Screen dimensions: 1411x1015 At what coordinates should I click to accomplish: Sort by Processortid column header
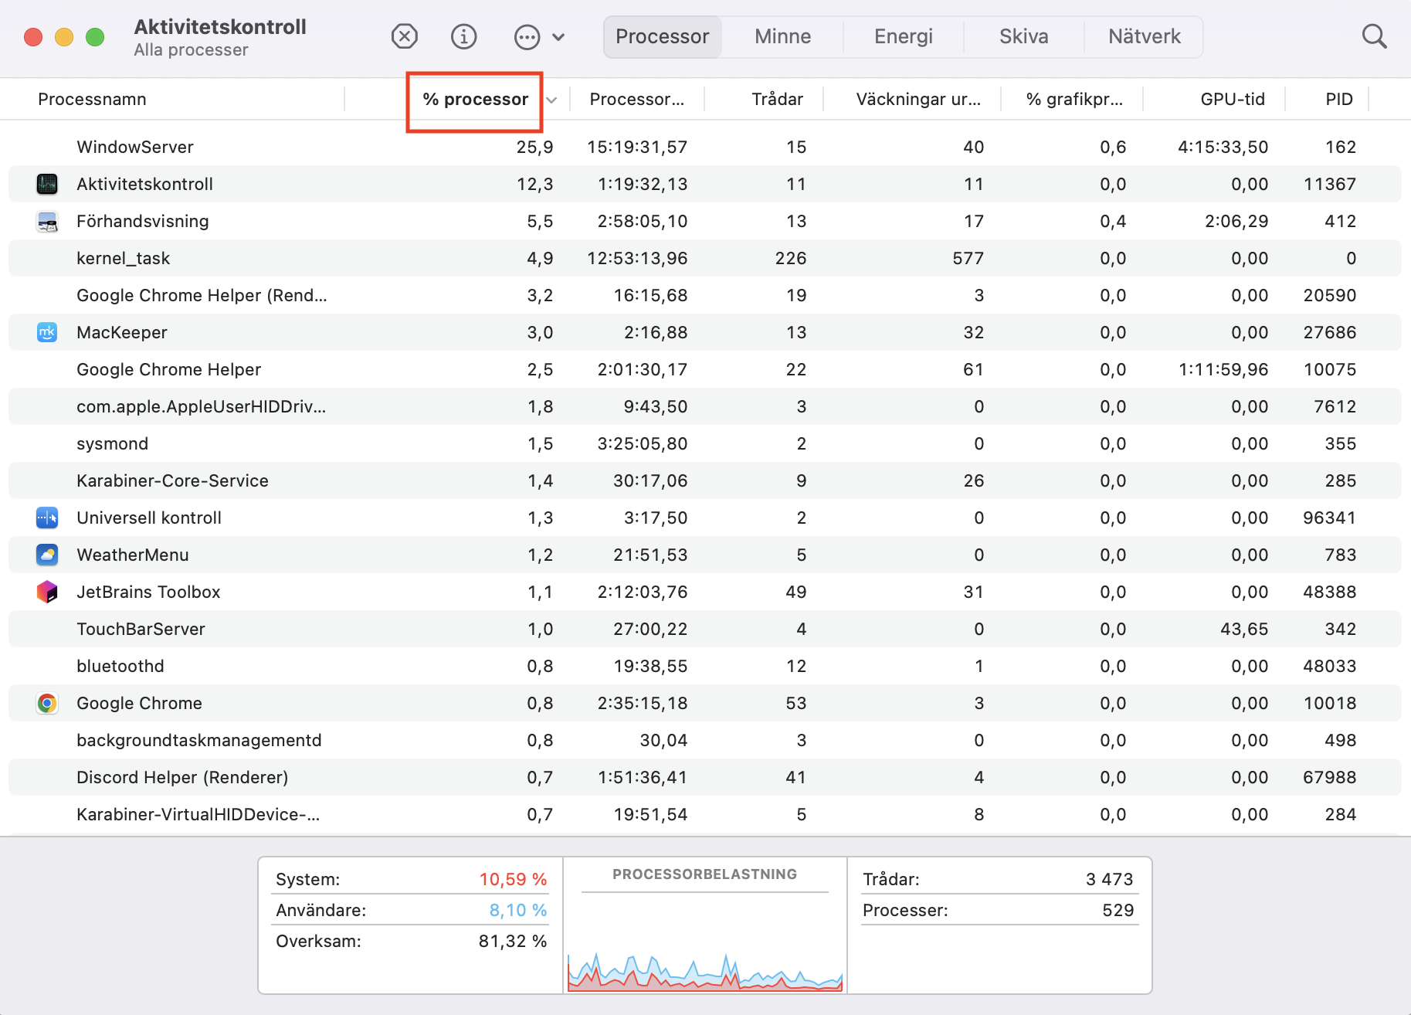click(x=636, y=99)
